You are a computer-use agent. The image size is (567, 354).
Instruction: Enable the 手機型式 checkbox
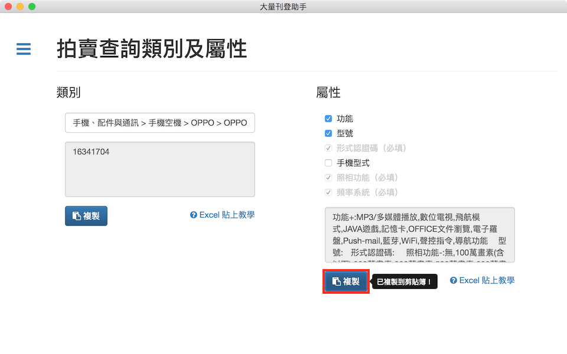click(x=328, y=163)
